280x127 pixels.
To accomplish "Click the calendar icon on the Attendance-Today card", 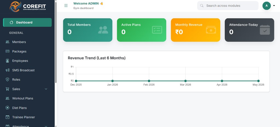I will point(265,30).
